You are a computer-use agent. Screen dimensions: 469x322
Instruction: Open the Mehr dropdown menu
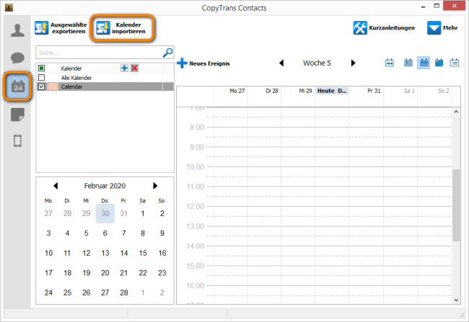tap(443, 28)
